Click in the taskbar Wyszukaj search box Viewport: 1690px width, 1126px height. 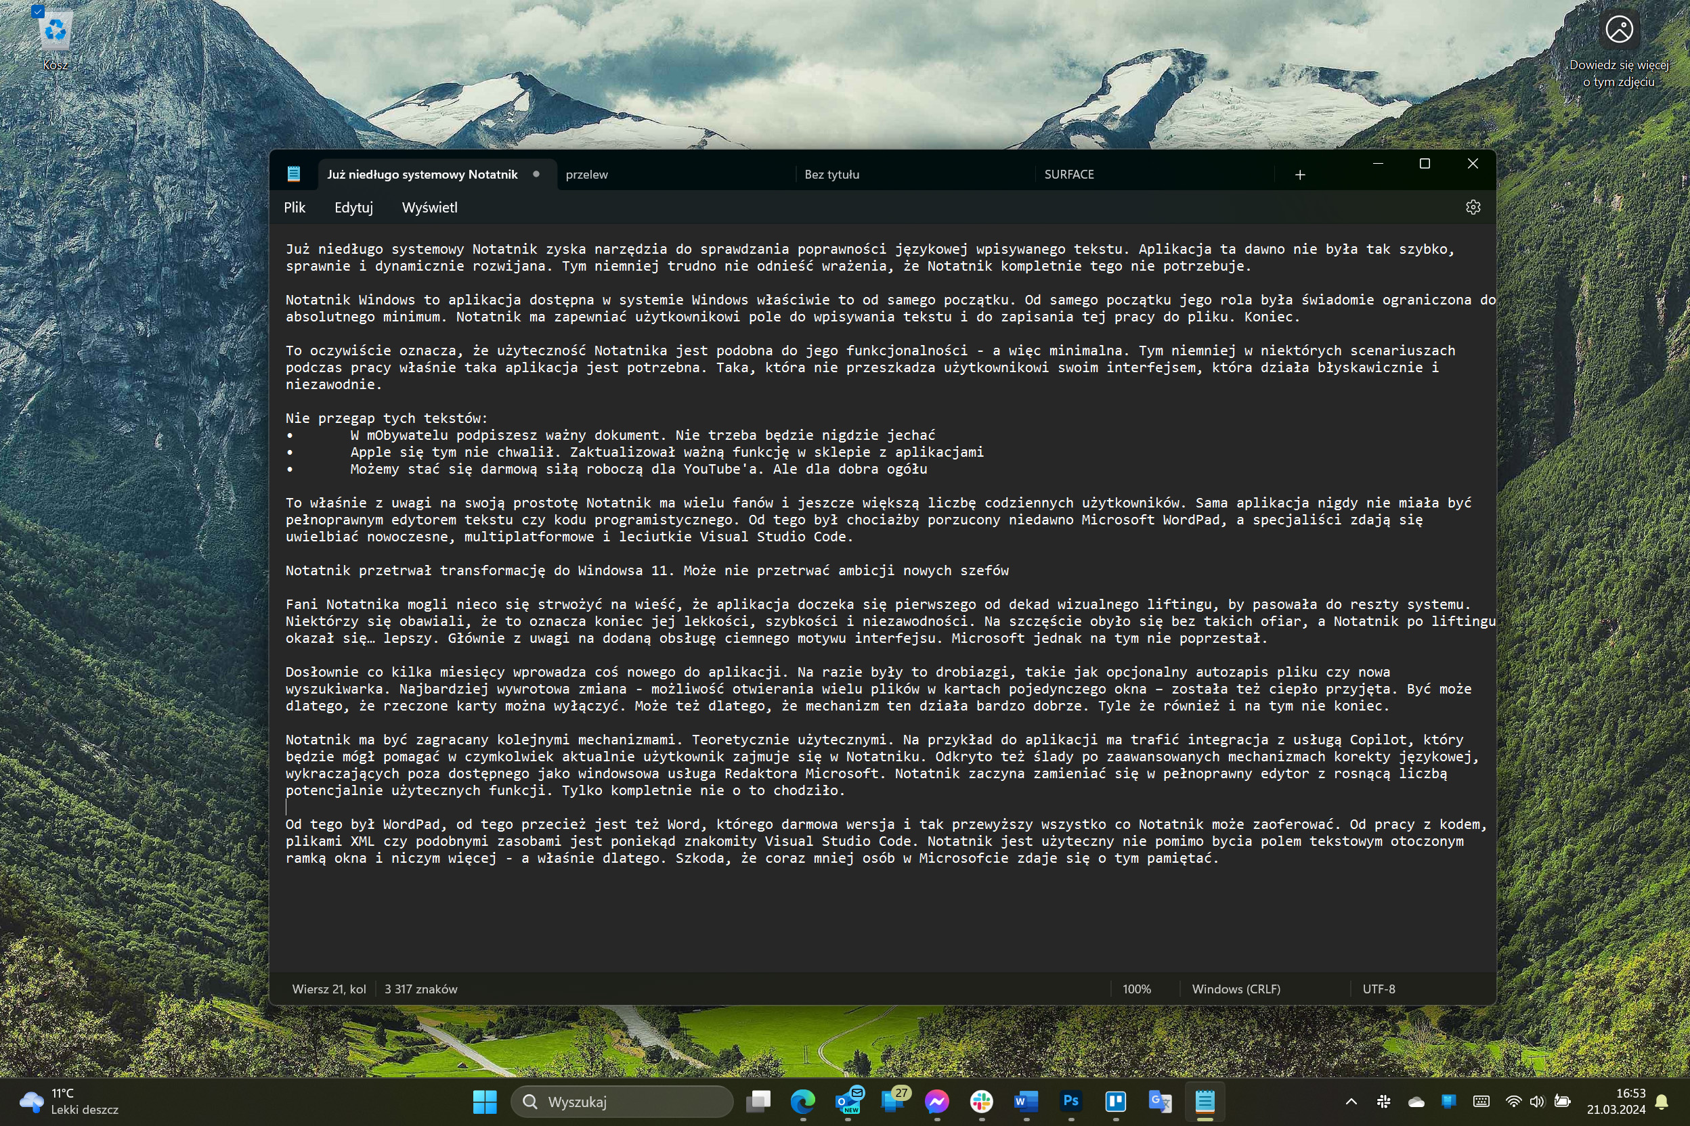tap(622, 1101)
